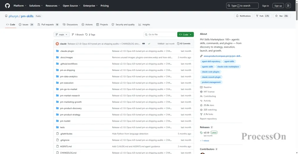
Task: Open the .gitignore file
Action: point(65,140)
